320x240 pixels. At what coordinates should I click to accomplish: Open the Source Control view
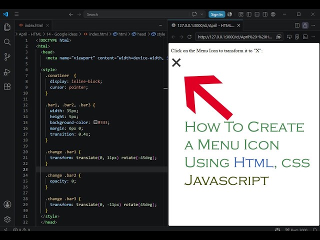pos(7,56)
